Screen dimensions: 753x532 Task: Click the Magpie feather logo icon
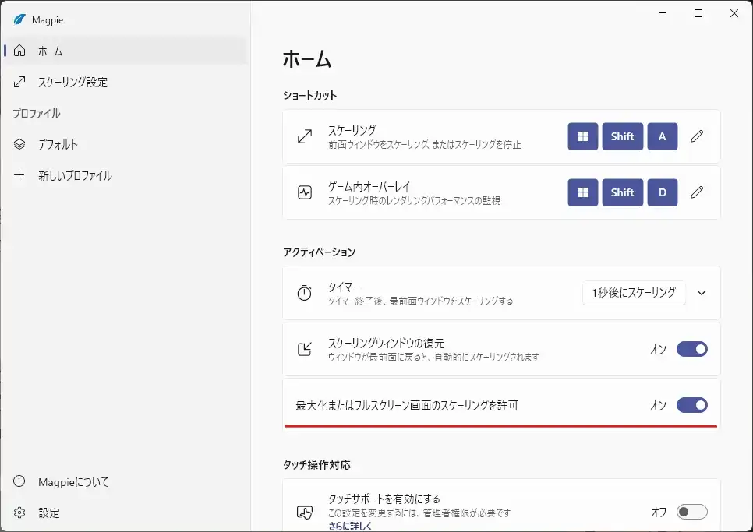[19, 19]
